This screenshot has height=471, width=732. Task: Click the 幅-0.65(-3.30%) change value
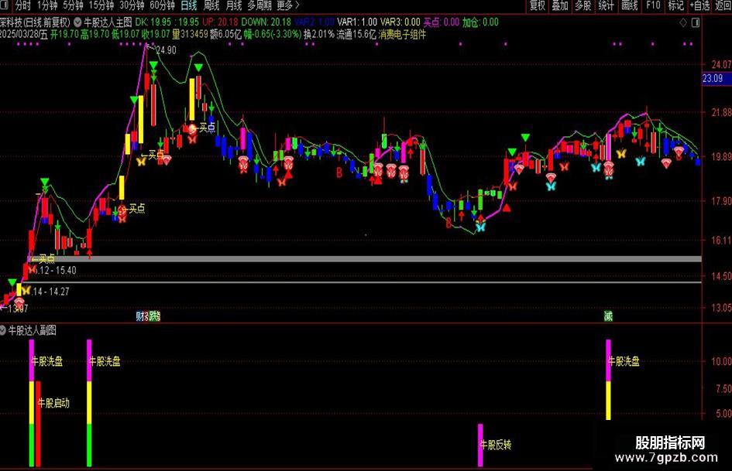click(273, 34)
